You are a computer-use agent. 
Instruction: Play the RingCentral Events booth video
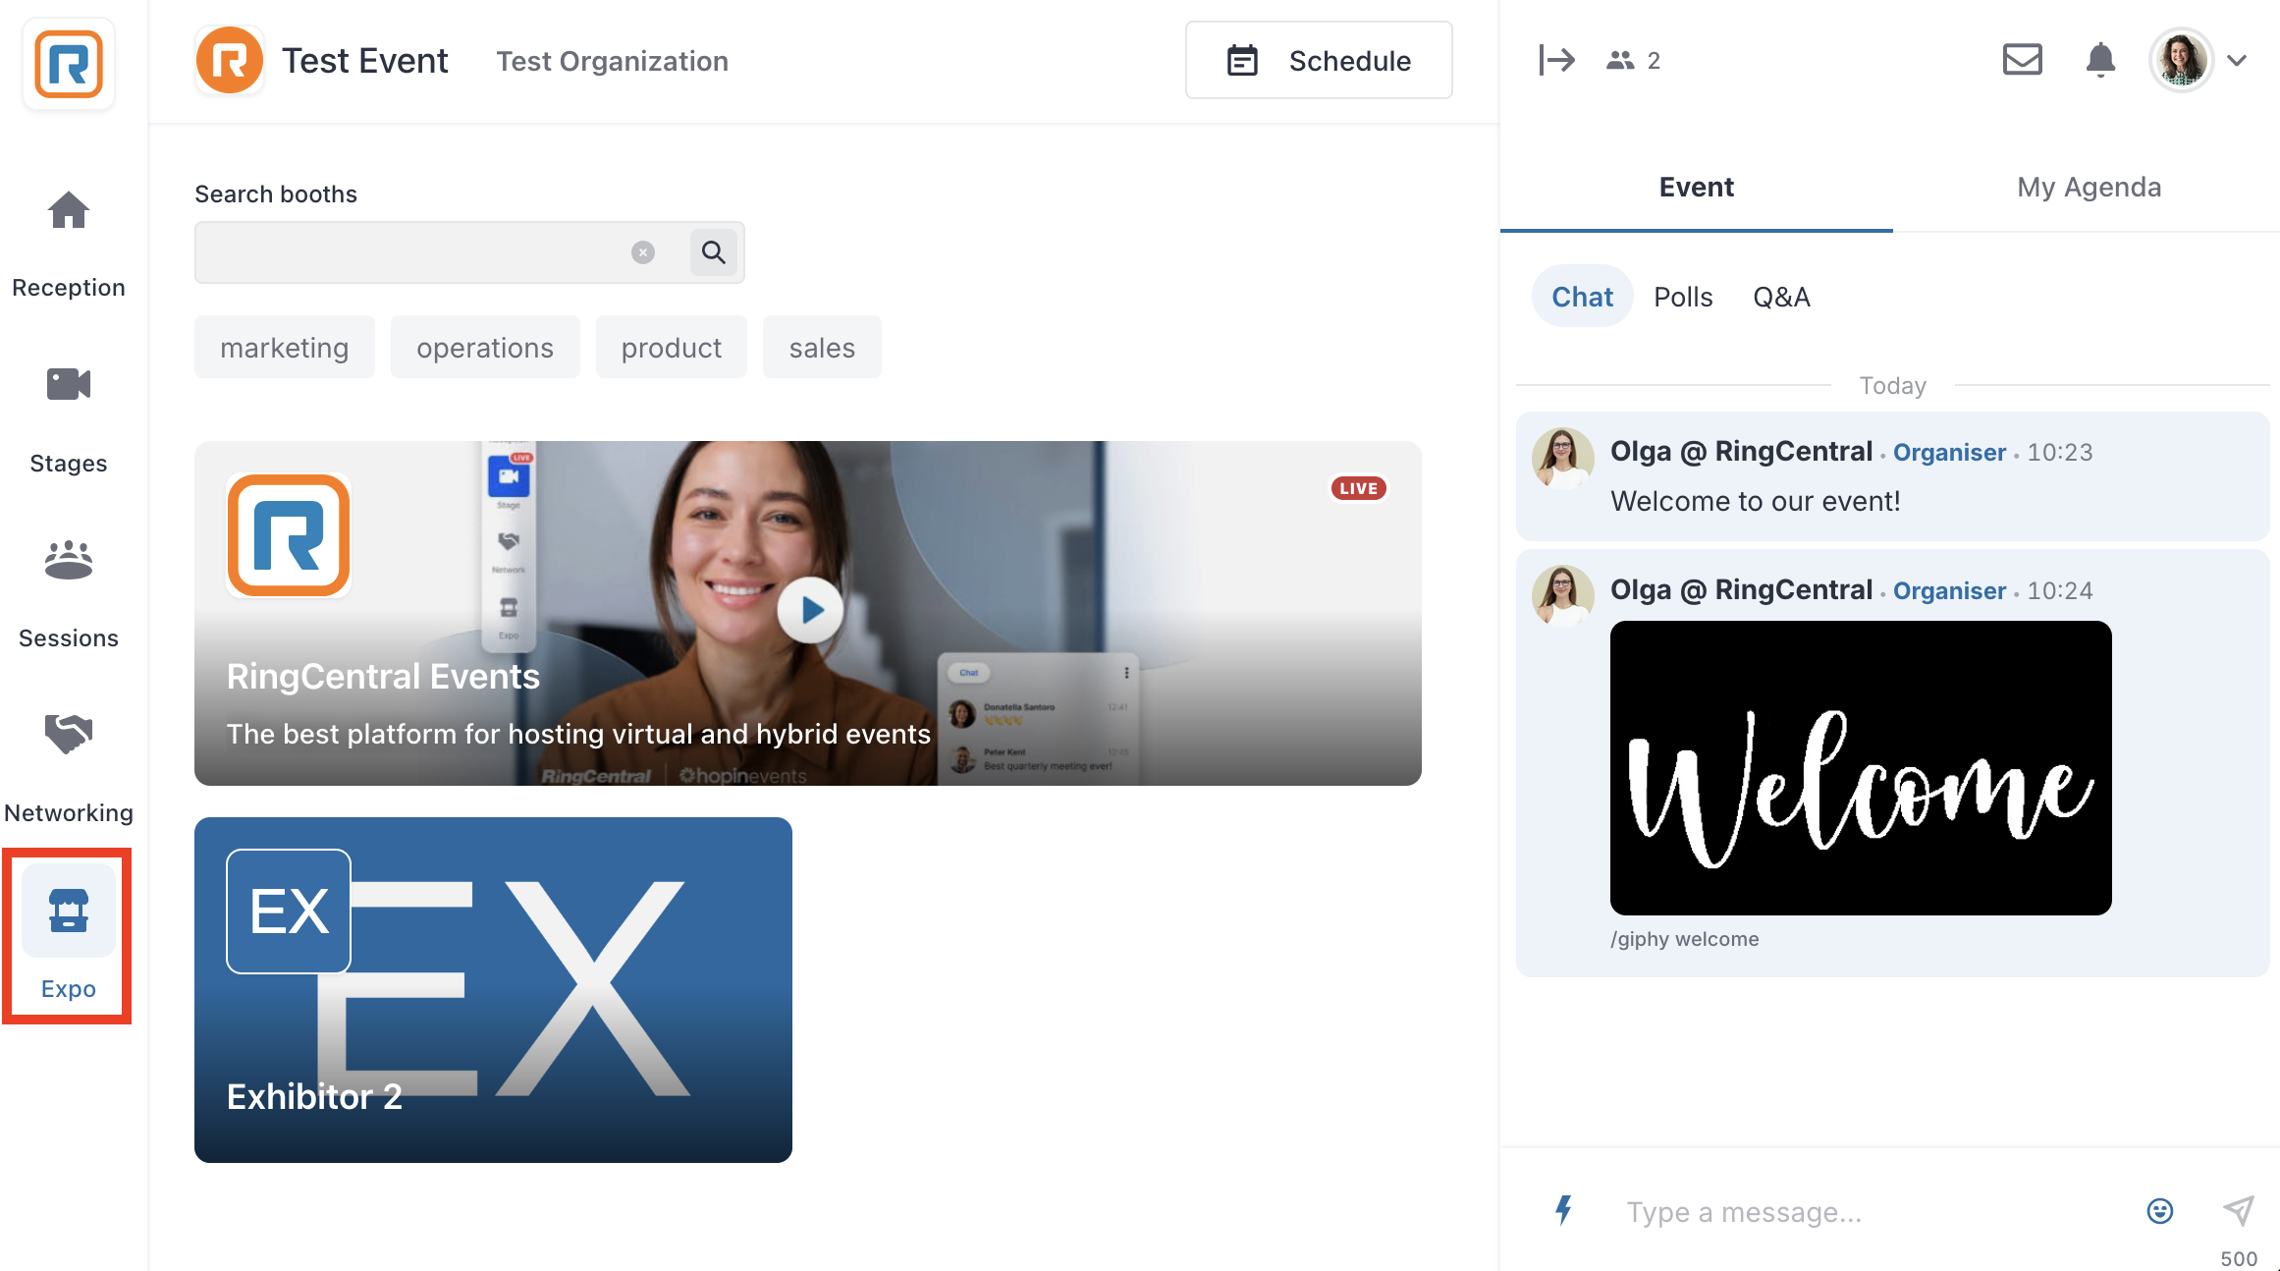810,611
